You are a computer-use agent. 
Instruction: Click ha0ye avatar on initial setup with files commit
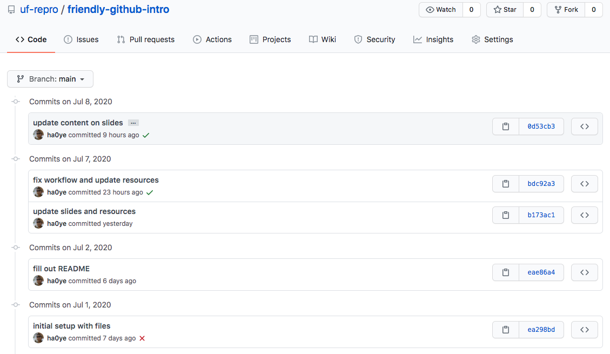pyautogui.click(x=38, y=338)
